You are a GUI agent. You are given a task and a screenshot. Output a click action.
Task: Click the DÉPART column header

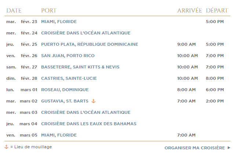(x=217, y=11)
